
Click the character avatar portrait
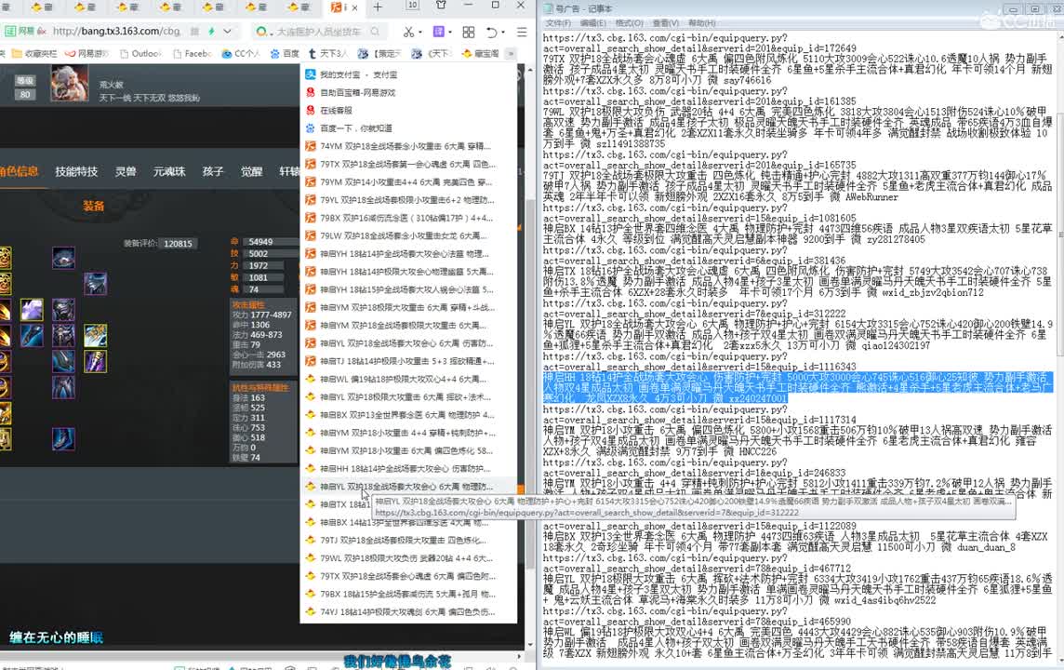point(69,86)
